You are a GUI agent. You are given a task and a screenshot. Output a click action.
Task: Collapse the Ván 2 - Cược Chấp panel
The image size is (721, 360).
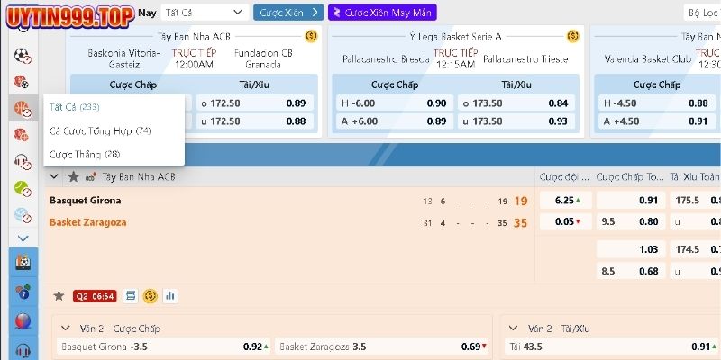pyautogui.click(x=65, y=328)
